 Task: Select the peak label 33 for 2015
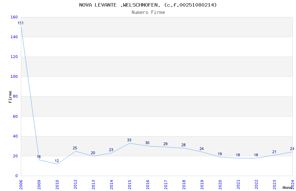coord(129,140)
